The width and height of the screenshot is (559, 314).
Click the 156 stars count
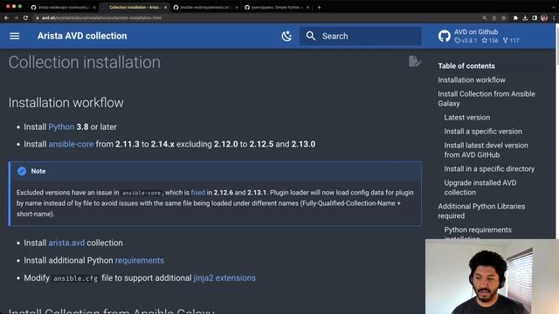(x=490, y=41)
